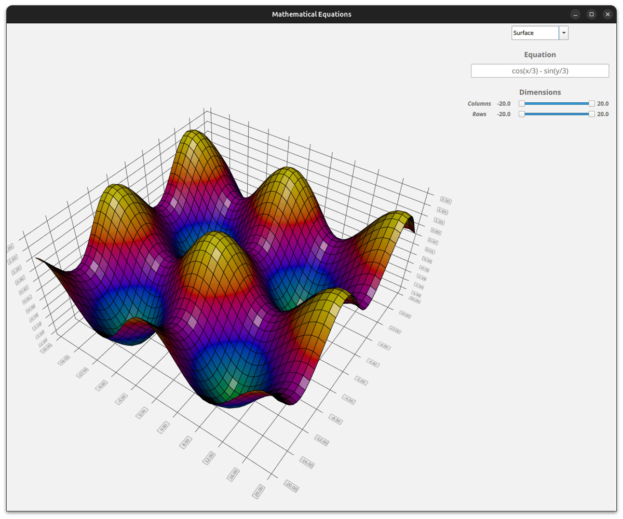The height and width of the screenshot is (519, 623).
Task: Click the Equation heading label
Action: [x=540, y=54]
